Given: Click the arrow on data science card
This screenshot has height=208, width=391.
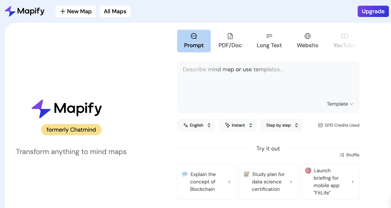Looking at the screenshot, I should [x=291, y=182].
